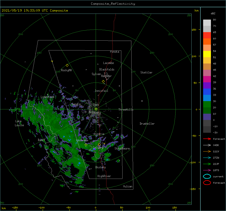The width and height of the screenshot is (226, 211).
Task: Click the slate purple 0-10 dBZ swatch
Action: (x=207, y=117)
